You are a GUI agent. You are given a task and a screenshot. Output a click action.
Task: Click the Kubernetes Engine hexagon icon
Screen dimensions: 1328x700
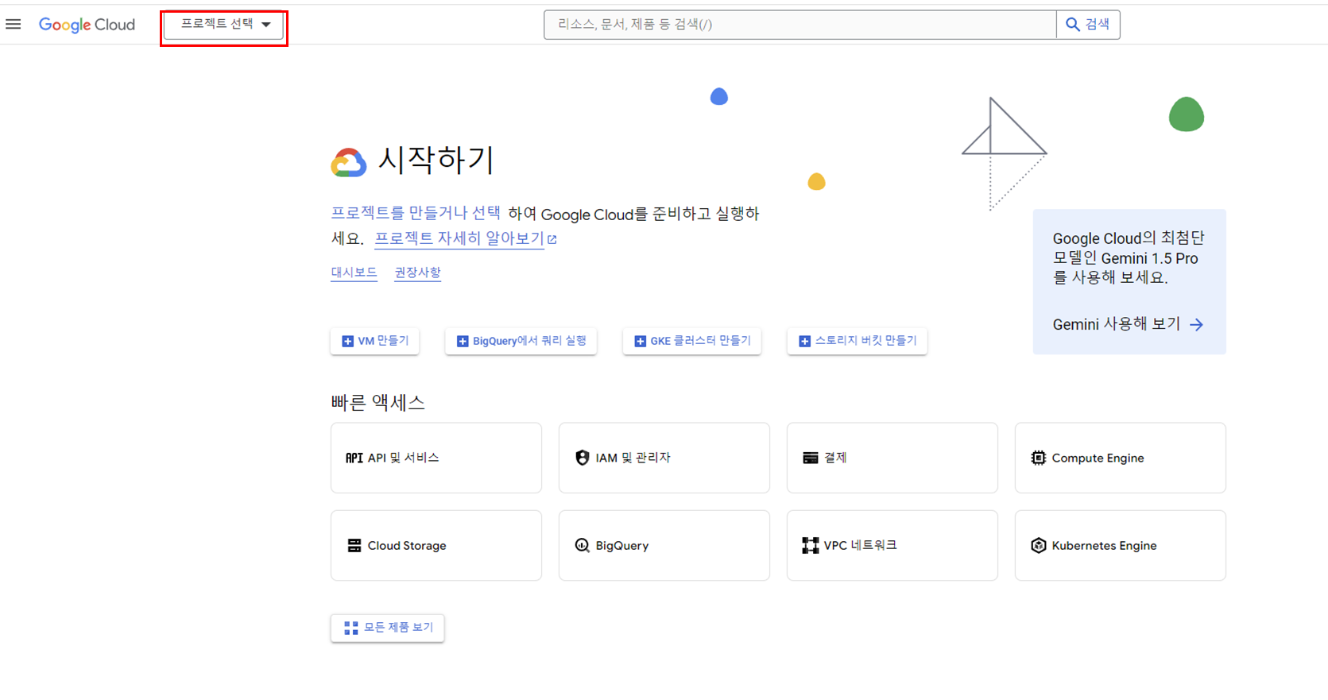[1039, 545]
